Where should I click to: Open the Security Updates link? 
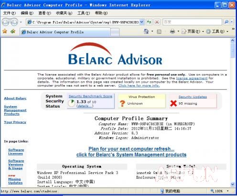(x=193, y=97)
